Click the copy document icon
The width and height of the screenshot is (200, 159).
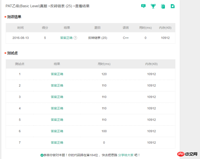[x=163, y=6]
